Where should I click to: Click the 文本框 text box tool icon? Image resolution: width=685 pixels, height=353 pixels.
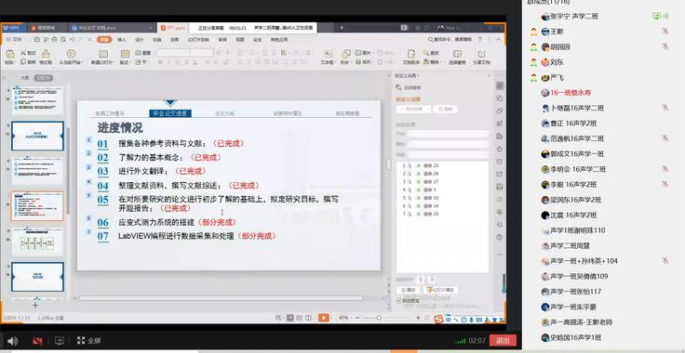(328, 54)
